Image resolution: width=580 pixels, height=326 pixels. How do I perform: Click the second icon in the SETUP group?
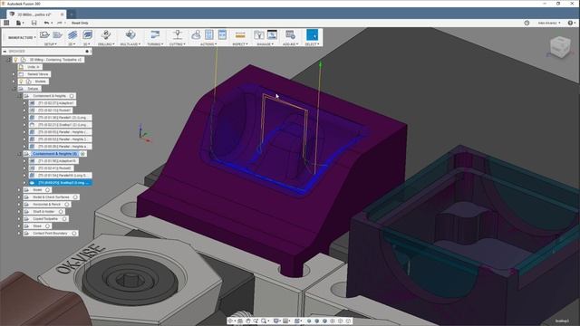tap(57, 34)
